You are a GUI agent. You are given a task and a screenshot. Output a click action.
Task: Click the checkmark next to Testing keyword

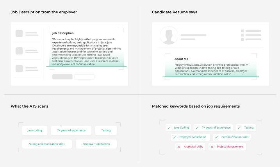pos(239,127)
